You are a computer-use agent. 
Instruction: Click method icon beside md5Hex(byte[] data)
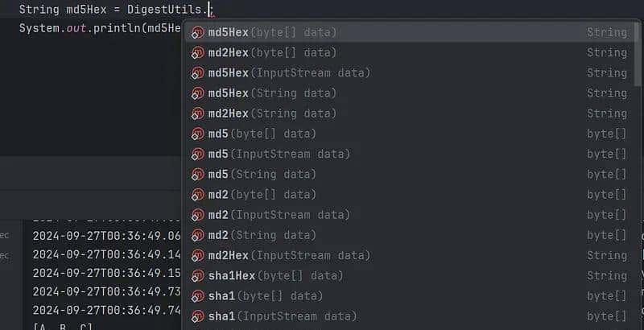click(197, 33)
